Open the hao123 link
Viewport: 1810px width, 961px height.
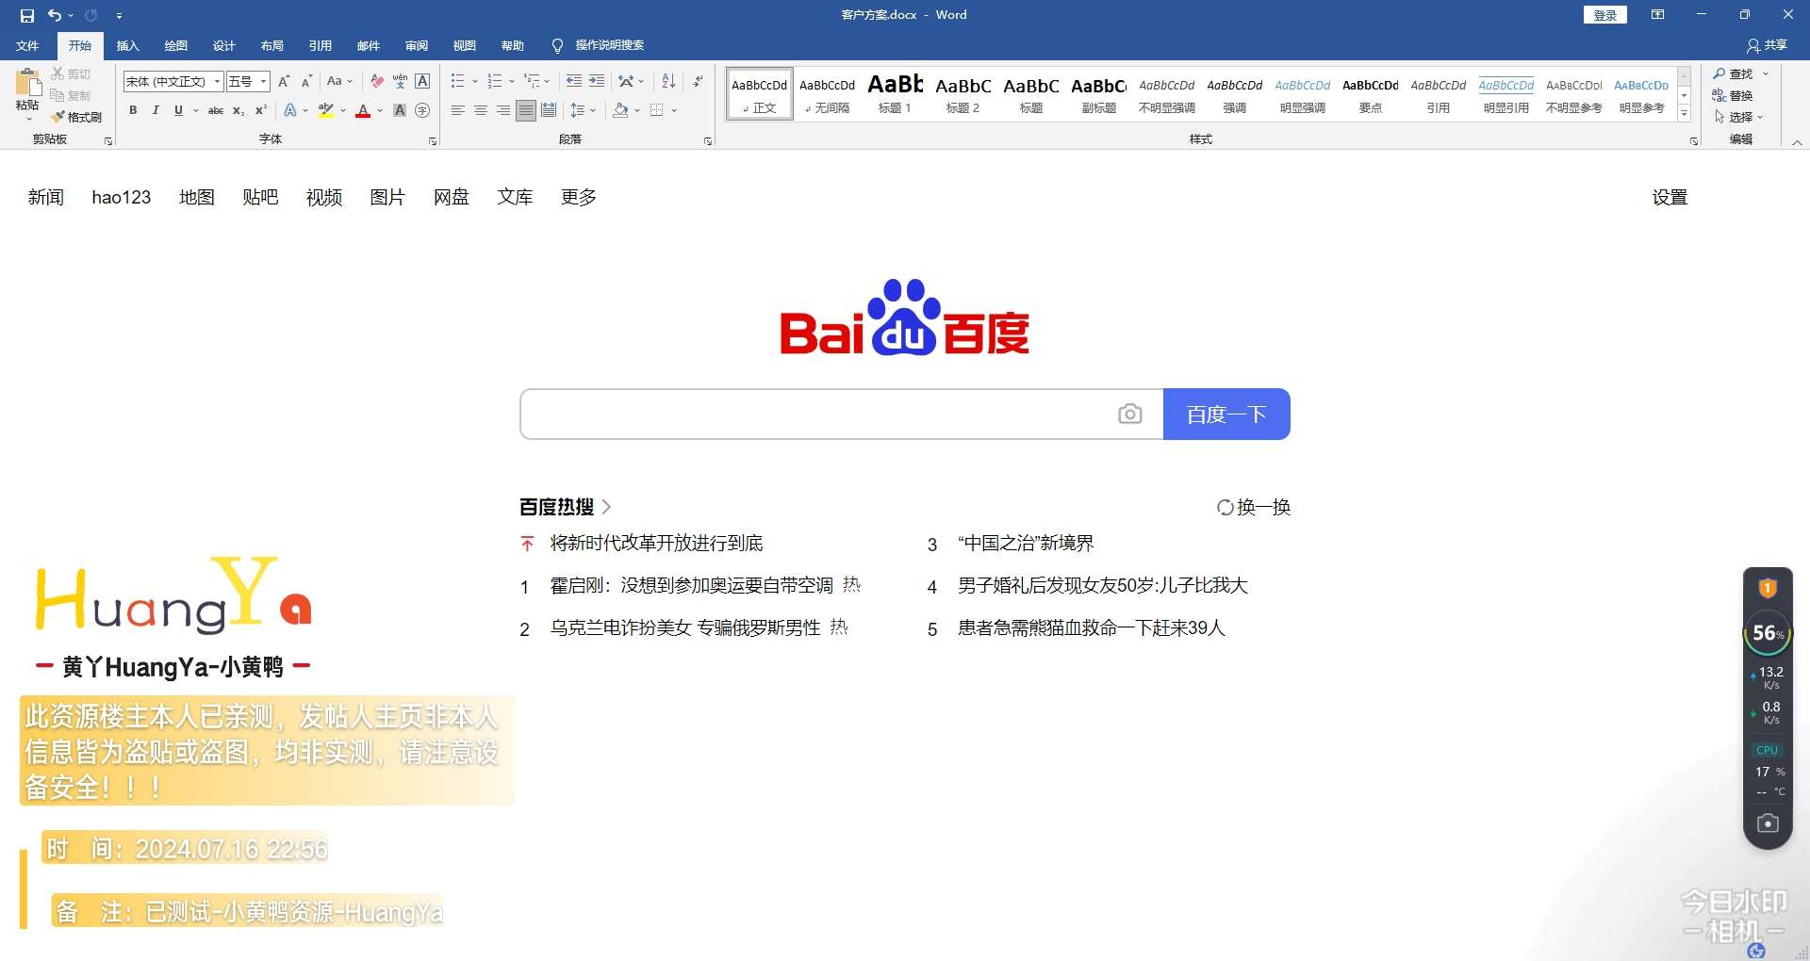pos(121,197)
